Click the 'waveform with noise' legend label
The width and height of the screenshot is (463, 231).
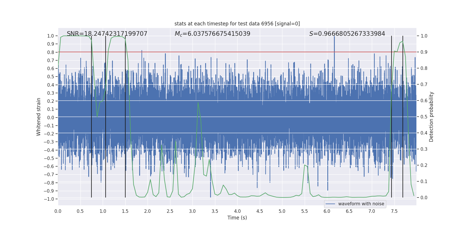click(361, 204)
